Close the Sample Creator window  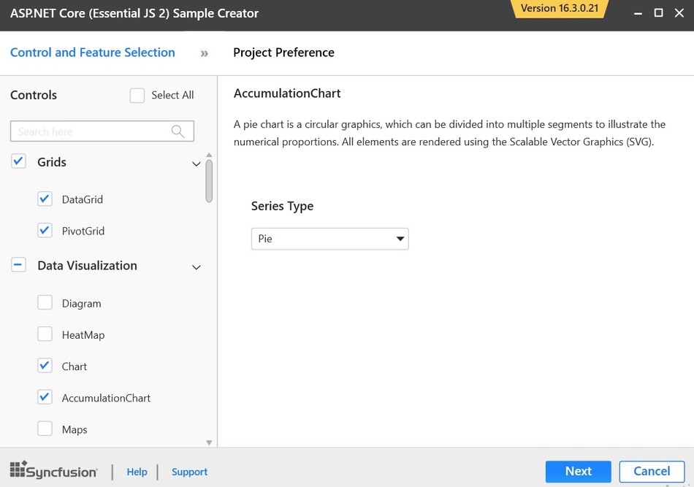[679, 13]
